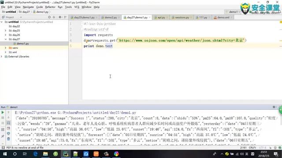Open the Windows Start menu
Screen dimensions: 282x158
(5, 154)
